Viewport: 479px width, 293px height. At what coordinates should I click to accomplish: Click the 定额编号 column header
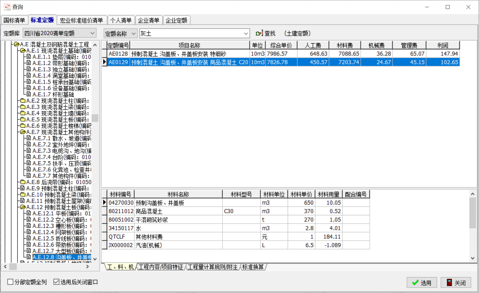click(118, 45)
